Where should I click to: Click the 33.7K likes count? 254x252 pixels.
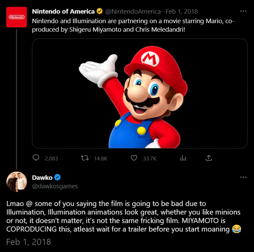150,158
